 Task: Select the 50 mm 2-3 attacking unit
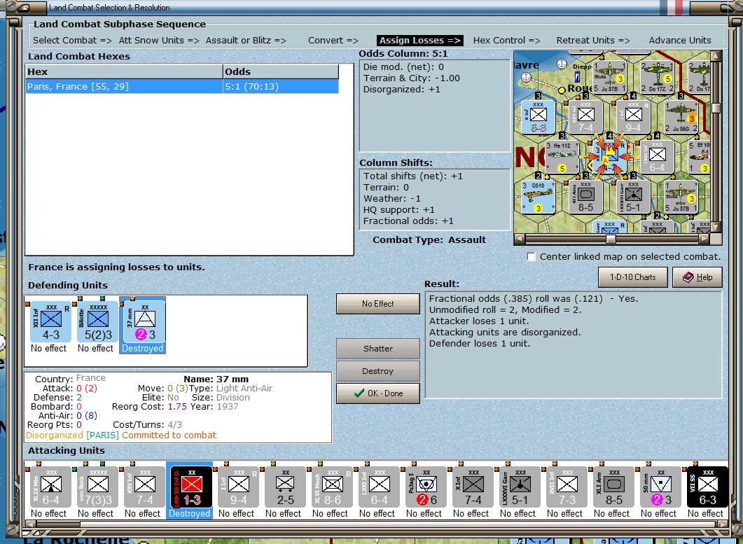(660, 487)
